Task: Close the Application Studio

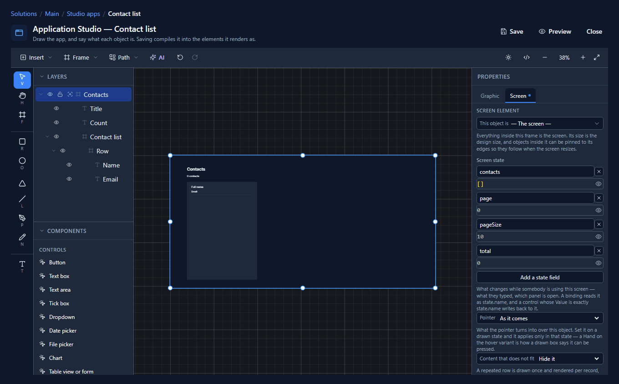Action: tap(594, 31)
